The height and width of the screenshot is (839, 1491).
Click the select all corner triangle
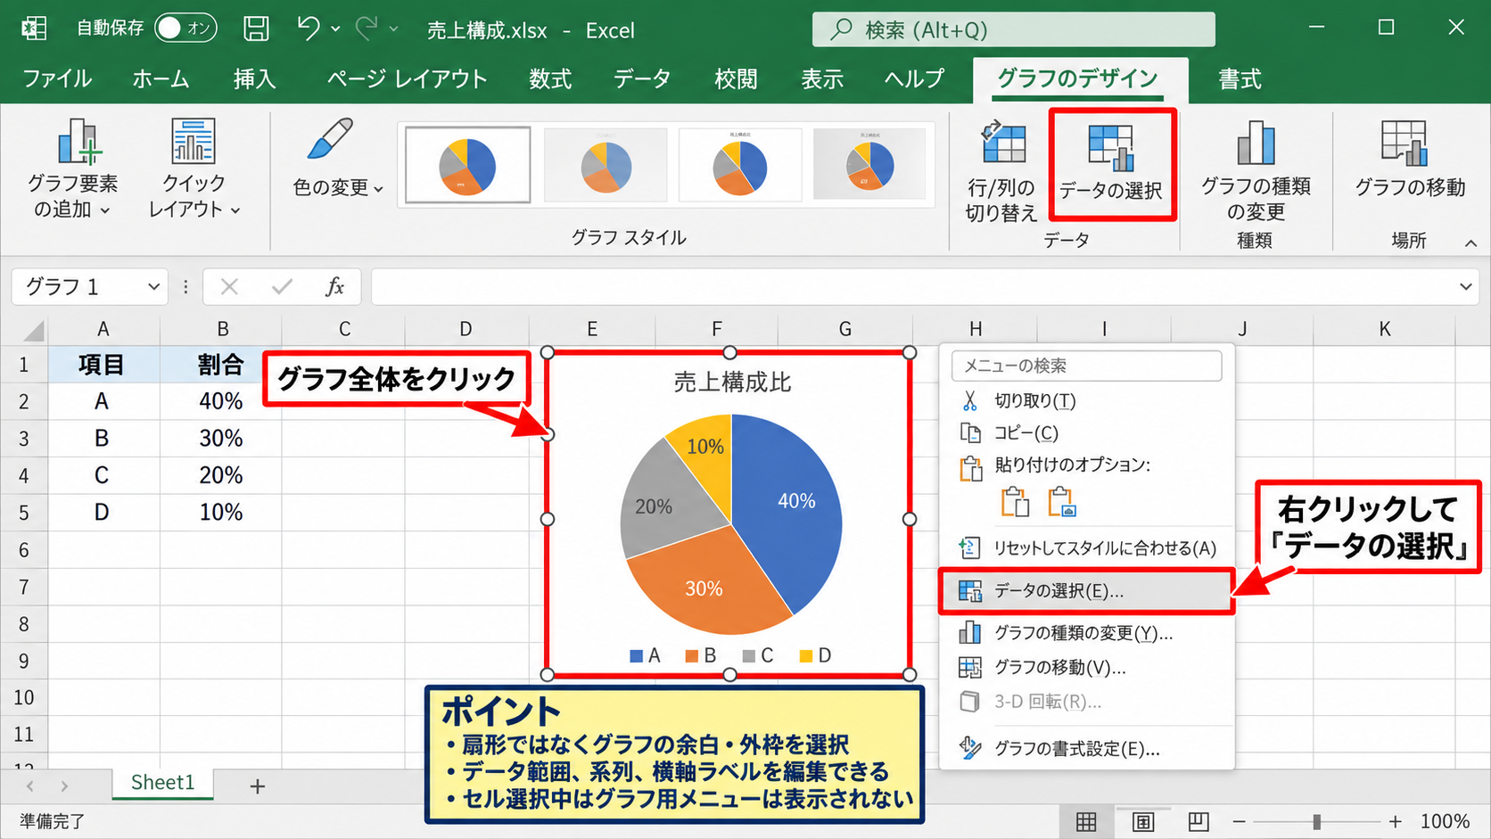pos(33,332)
